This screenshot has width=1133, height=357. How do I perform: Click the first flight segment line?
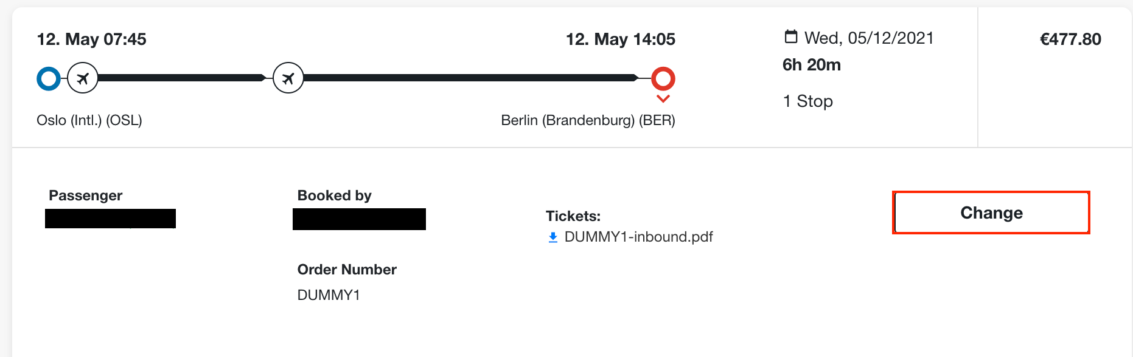181,78
